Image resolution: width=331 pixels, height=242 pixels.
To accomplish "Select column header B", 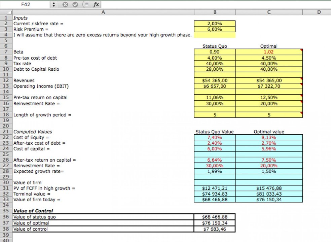I will [x=215, y=12].
